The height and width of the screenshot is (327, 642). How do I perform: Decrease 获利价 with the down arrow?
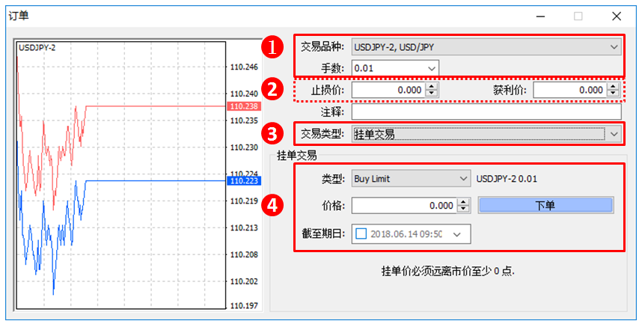614,94
